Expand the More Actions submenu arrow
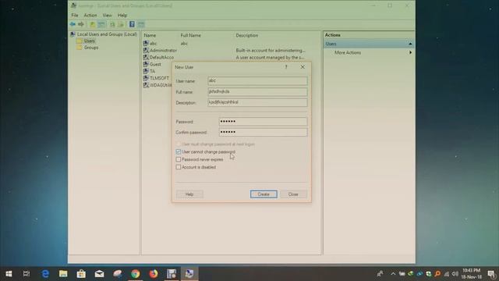The height and width of the screenshot is (281, 499). point(410,52)
